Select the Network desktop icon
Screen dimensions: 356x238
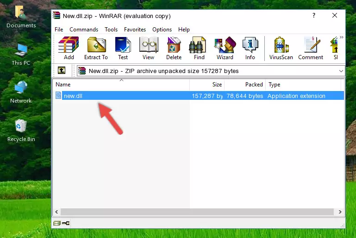pyautogui.click(x=21, y=92)
